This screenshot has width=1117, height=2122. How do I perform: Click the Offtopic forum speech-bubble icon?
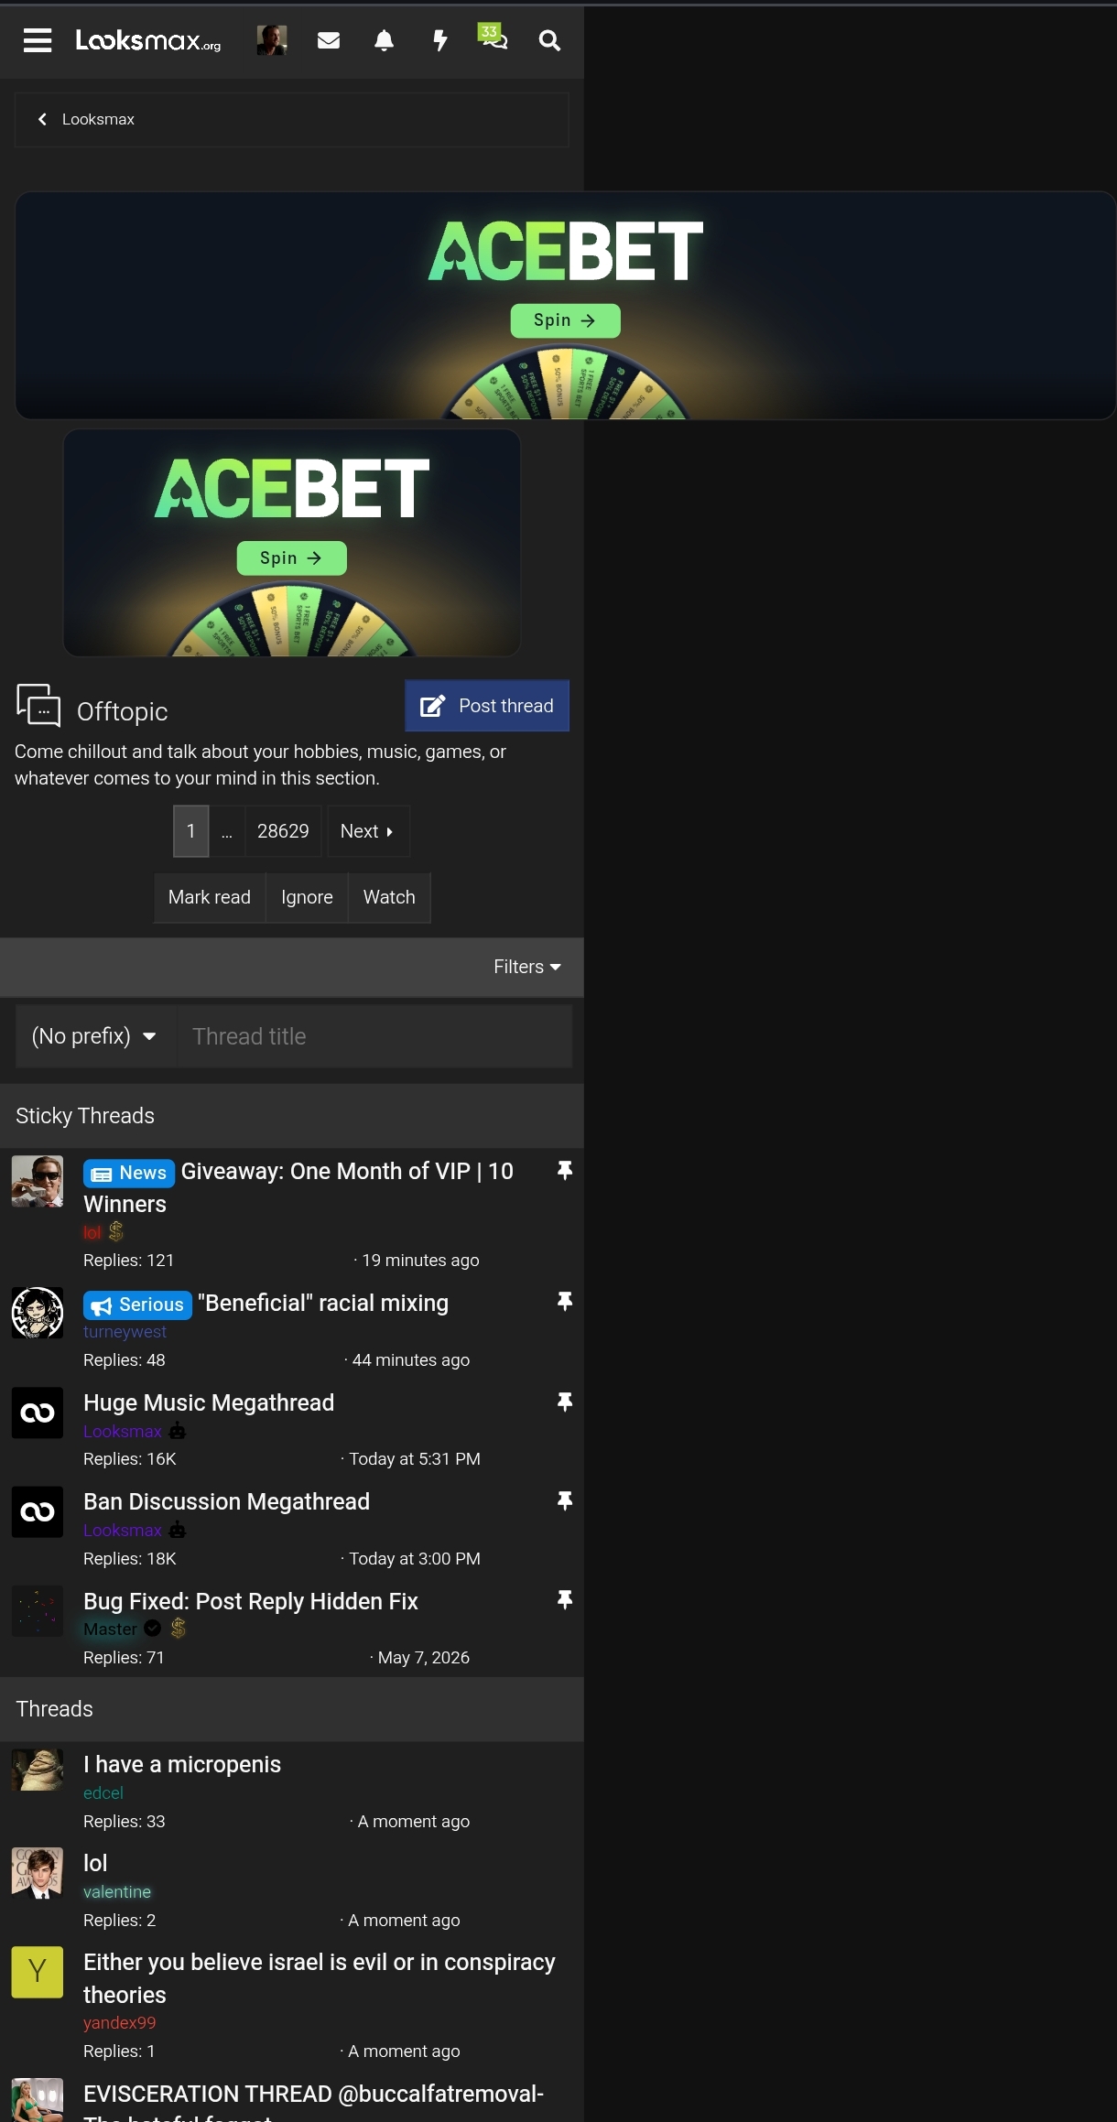click(x=38, y=706)
